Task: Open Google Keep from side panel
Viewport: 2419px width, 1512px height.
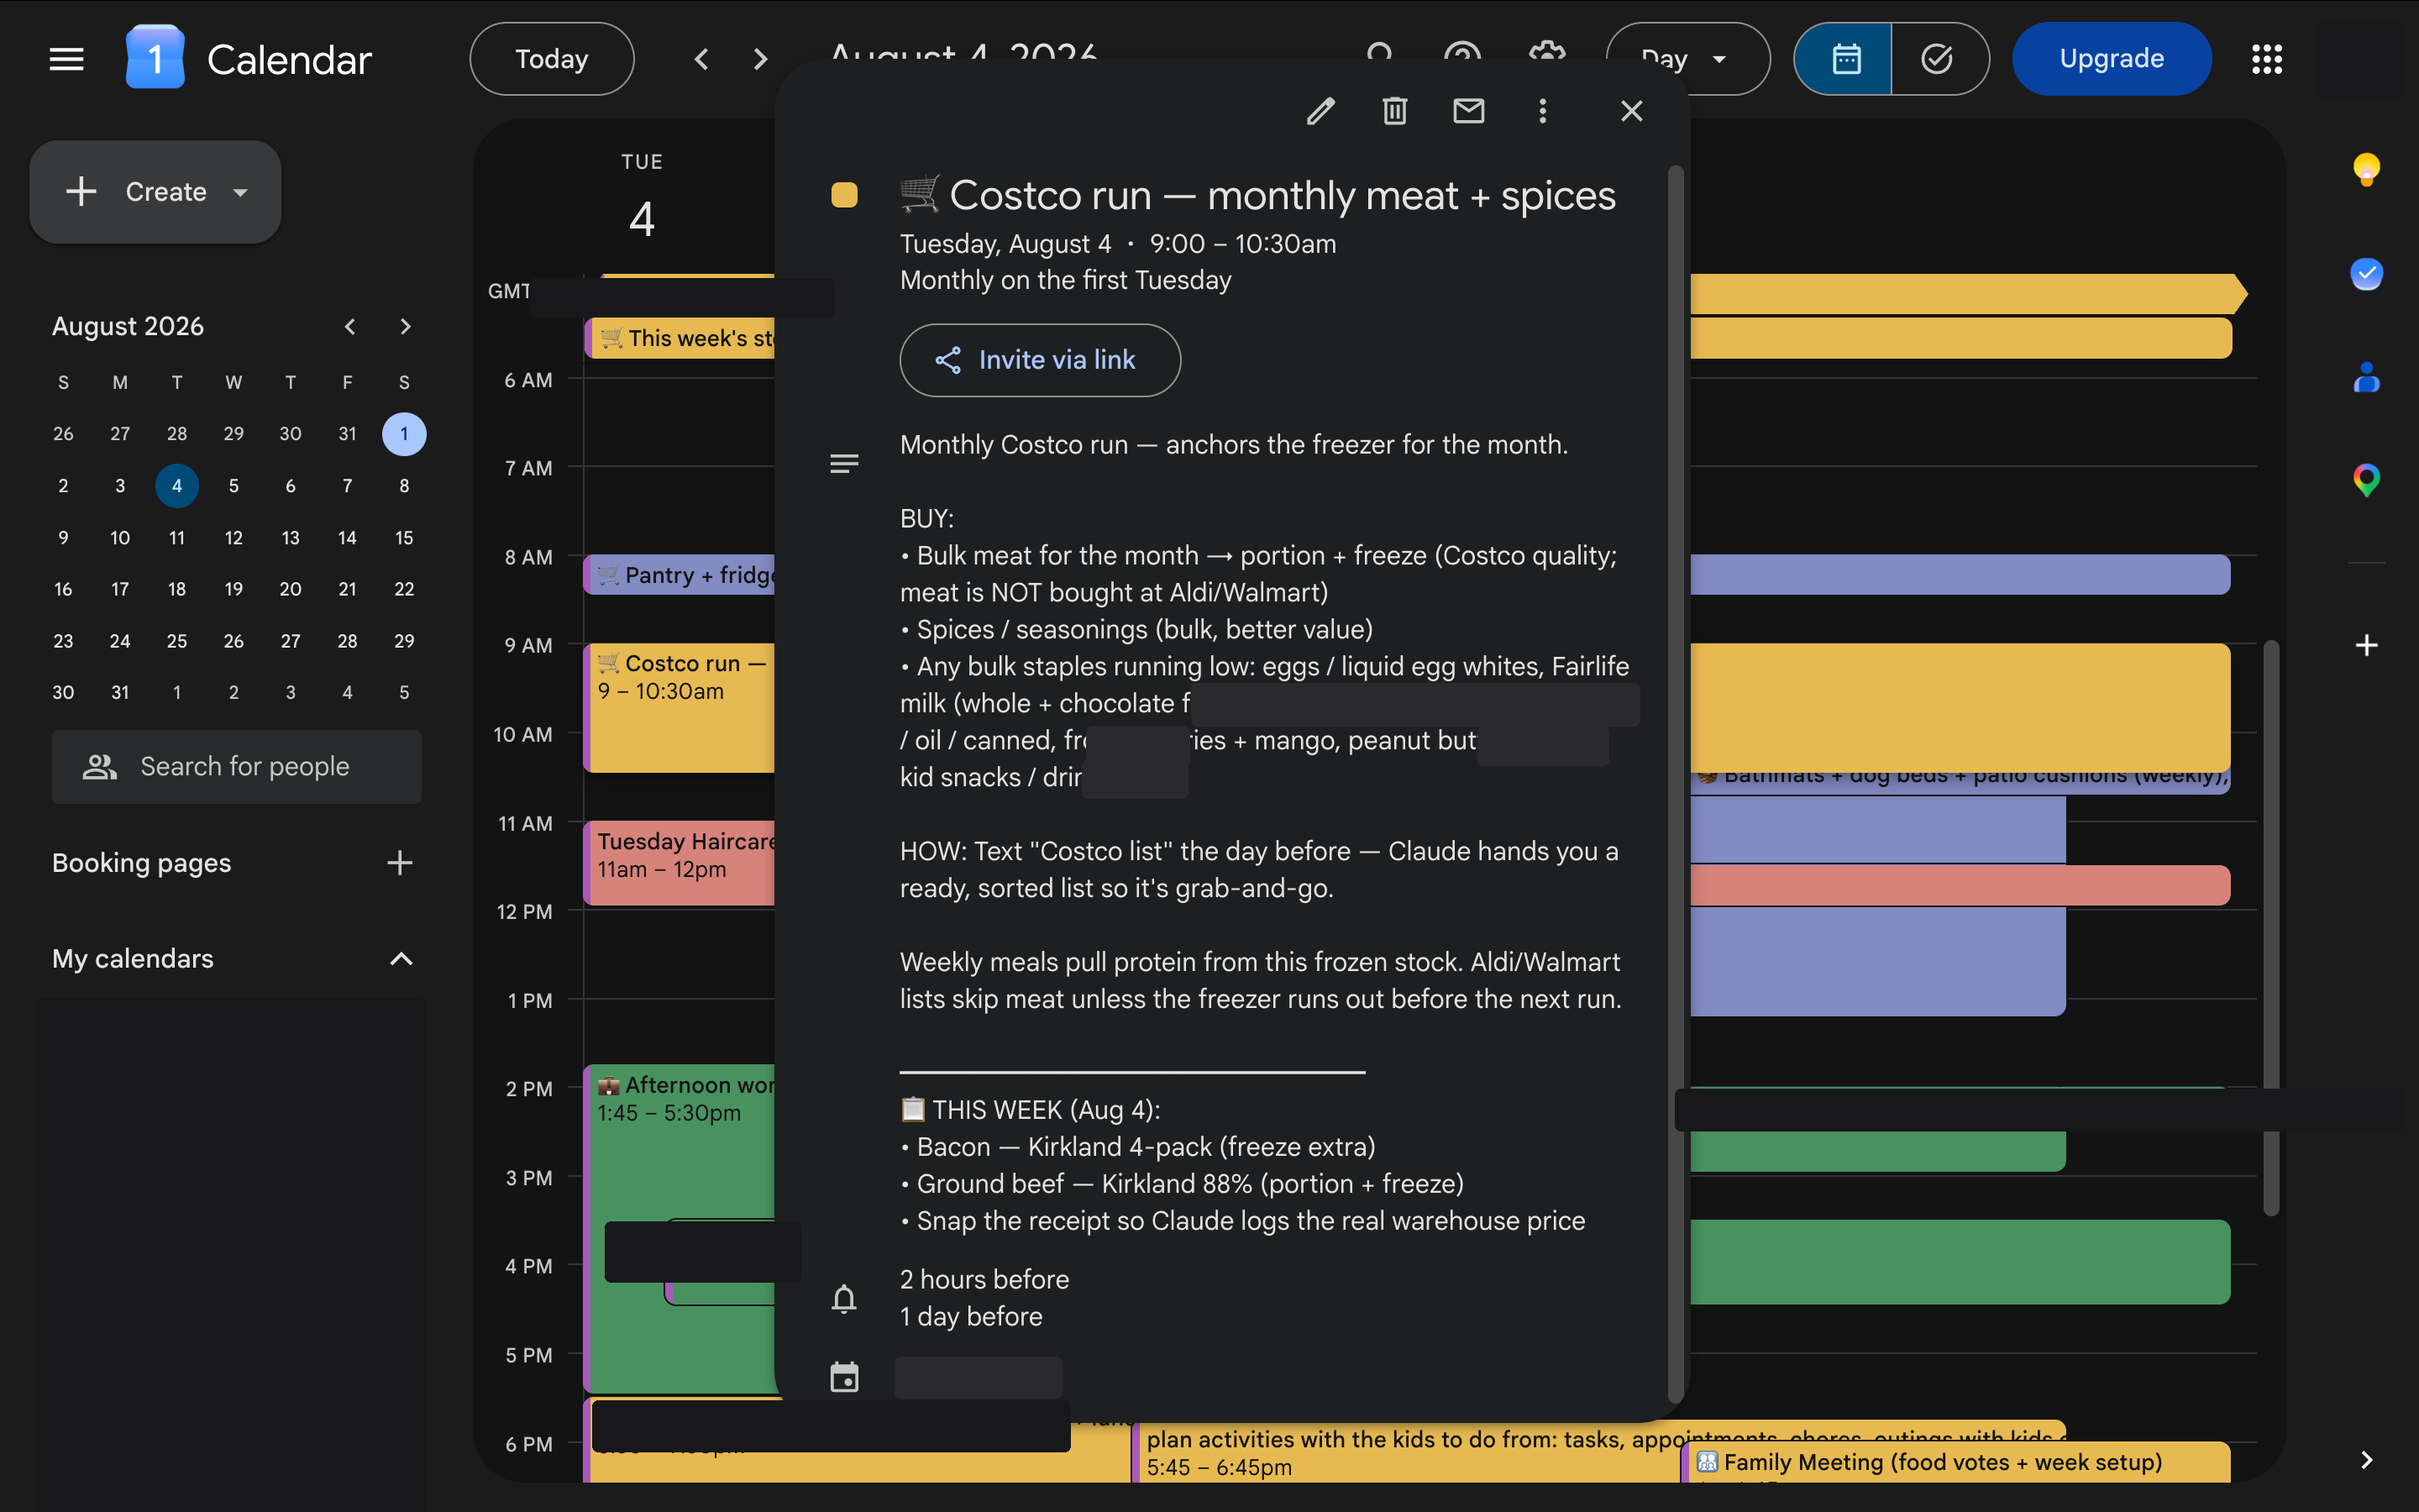Action: pos(2366,170)
